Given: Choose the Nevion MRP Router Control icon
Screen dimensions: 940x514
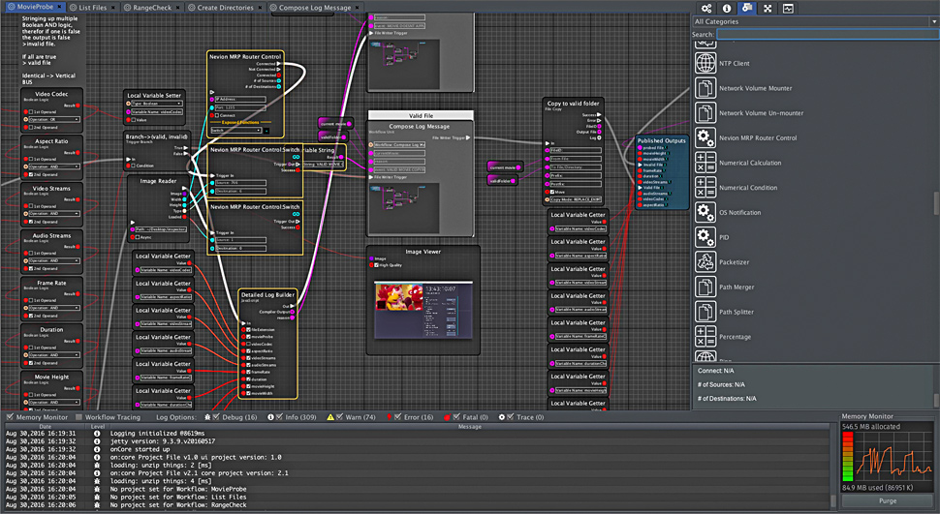Looking at the screenshot, I should point(705,138).
